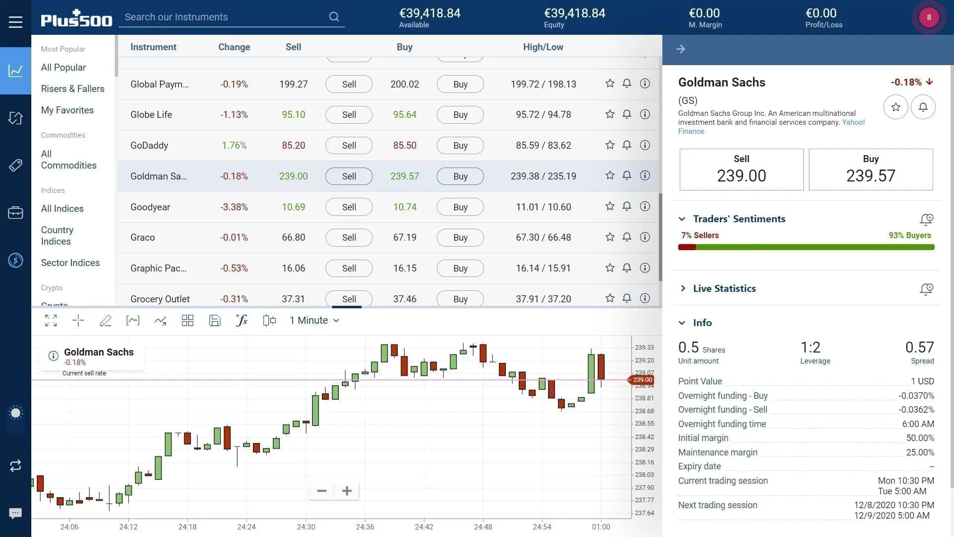954x537 pixels.
Task: Click large Buy 239.57 box
Action: coord(871,170)
